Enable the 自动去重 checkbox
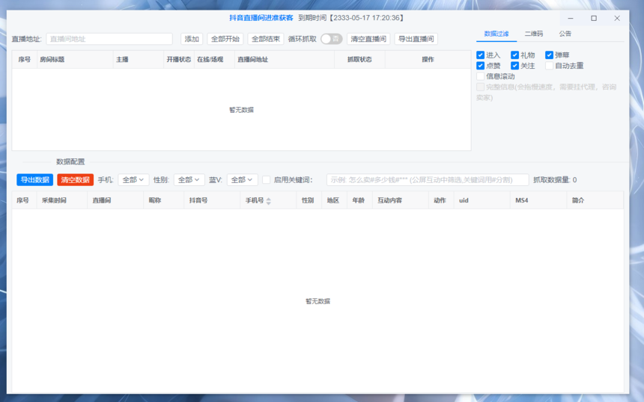This screenshot has height=402, width=644. 549,66
